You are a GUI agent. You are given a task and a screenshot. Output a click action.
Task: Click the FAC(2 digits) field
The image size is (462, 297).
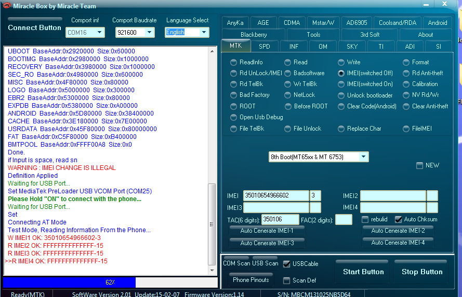pos(344,219)
